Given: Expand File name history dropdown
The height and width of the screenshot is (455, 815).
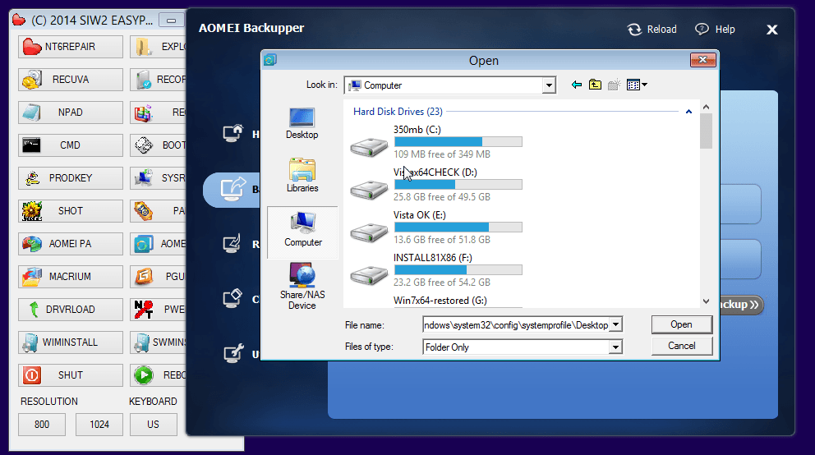Looking at the screenshot, I should point(616,325).
